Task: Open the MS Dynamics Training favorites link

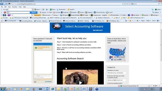Action: (21, 18)
